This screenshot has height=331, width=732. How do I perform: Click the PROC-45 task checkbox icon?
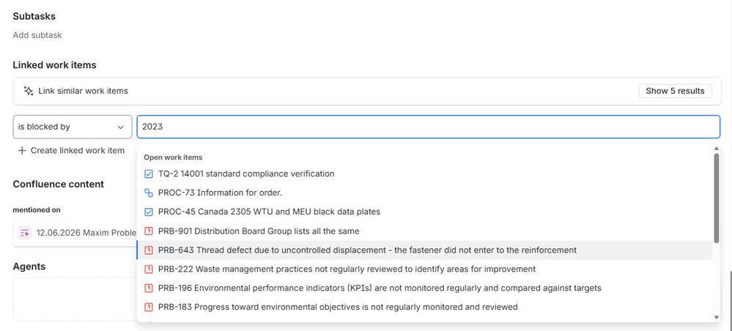pos(149,212)
